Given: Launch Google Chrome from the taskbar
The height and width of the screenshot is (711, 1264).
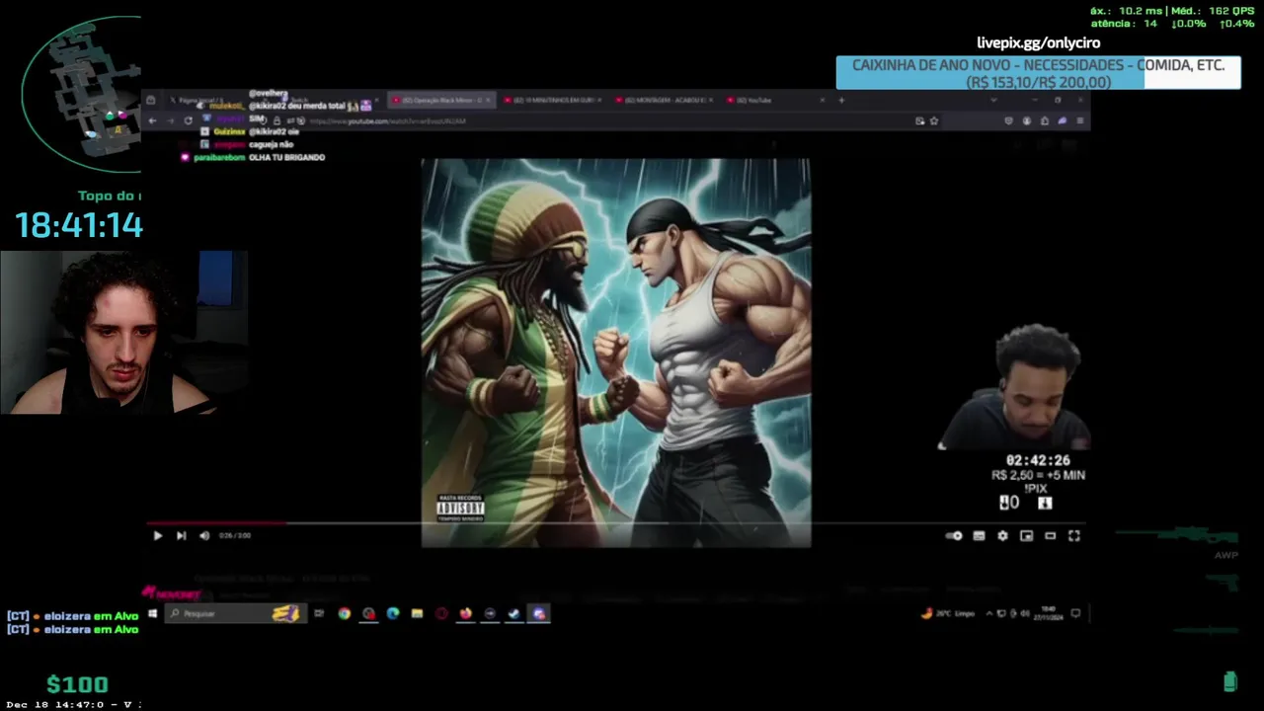Looking at the screenshot, I should [x=344, y=613].
